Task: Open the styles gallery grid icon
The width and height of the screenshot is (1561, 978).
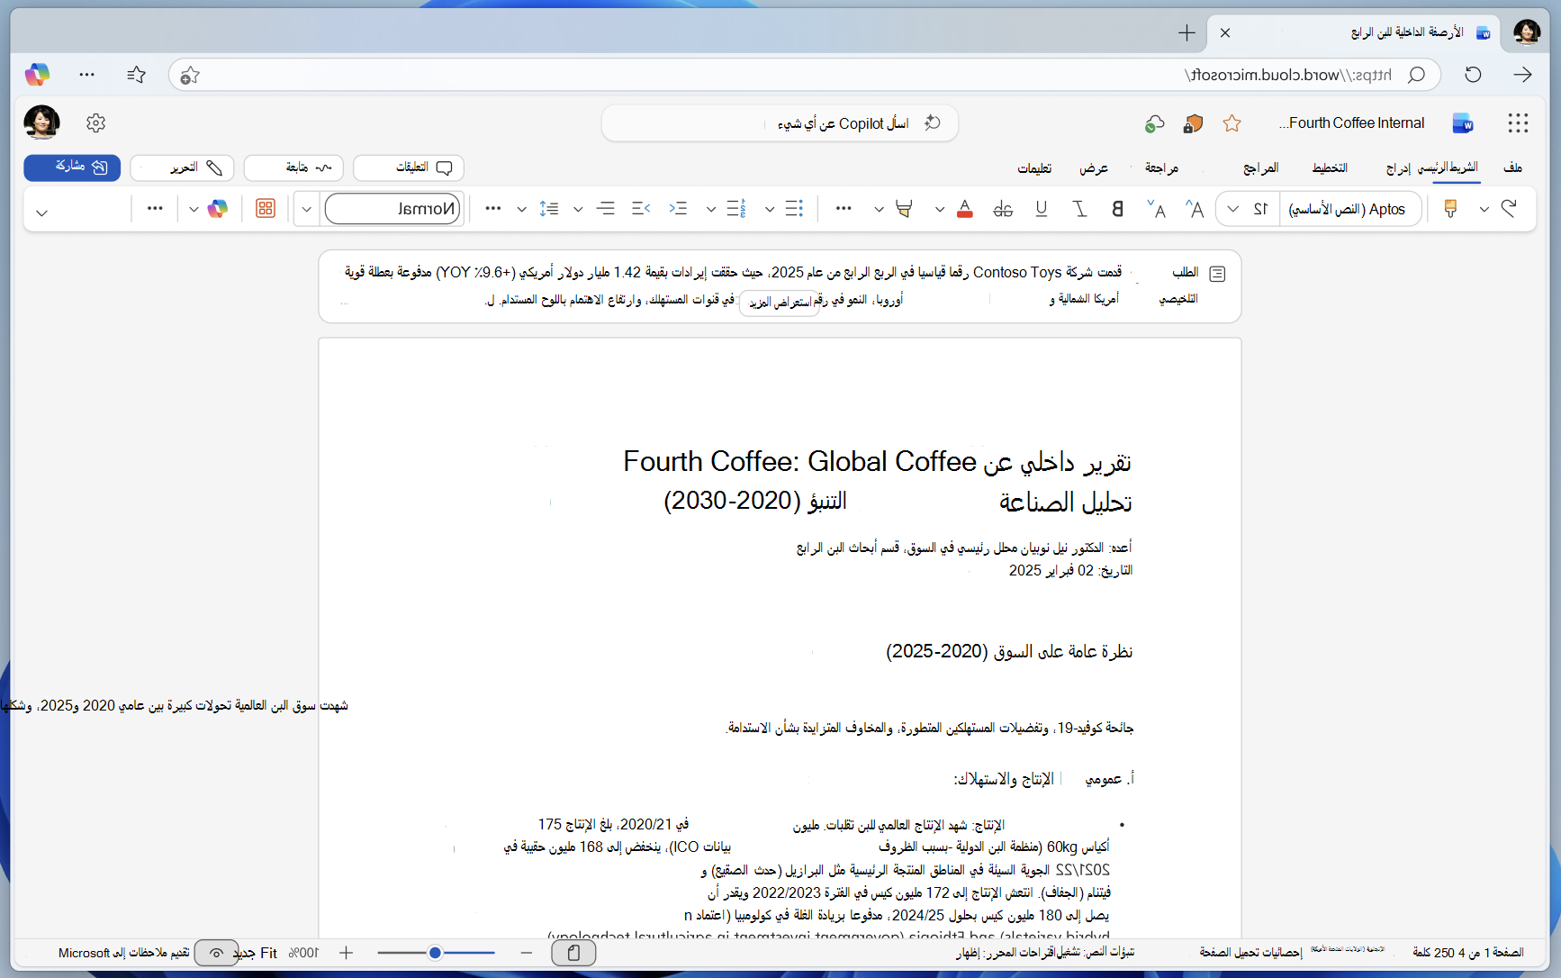Action: pos(266,209)
